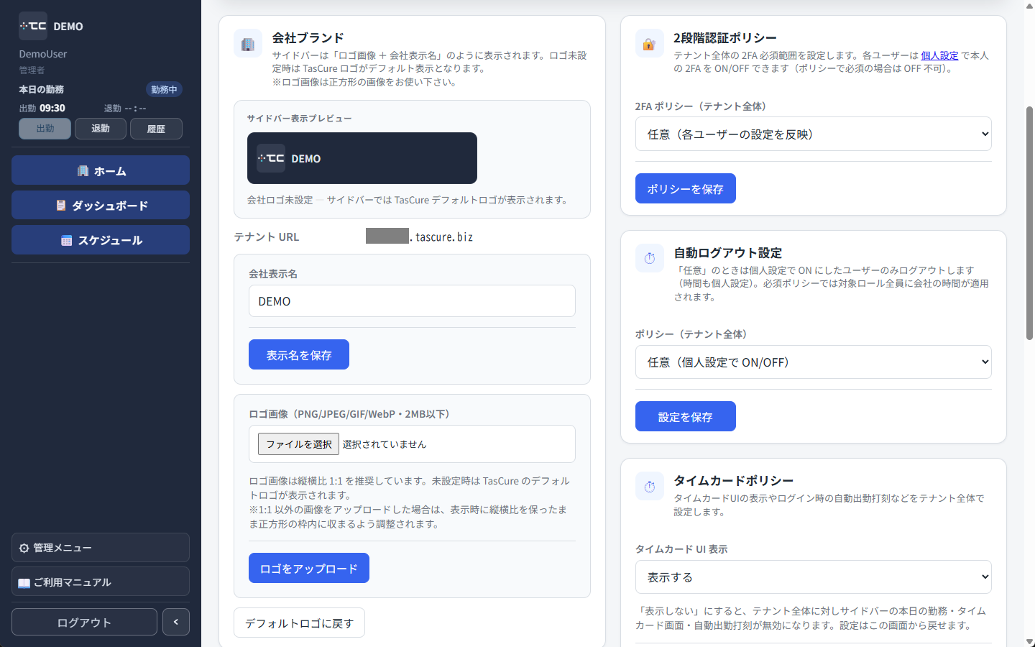The height and width of the screenshot is (647, 1035).
Task: Click the page vertical scrollbar
Action: pos(1029,223)
